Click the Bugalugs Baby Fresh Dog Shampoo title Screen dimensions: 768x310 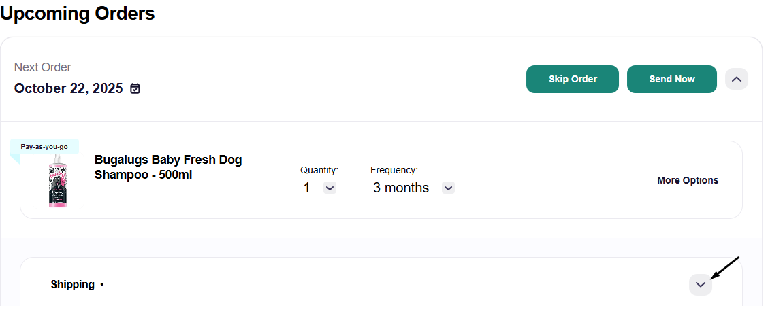(x=168, y=167)
